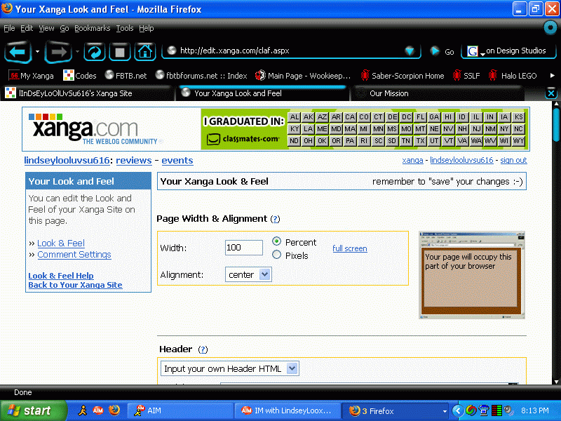Open the View menu

click(x=46, y=28)
